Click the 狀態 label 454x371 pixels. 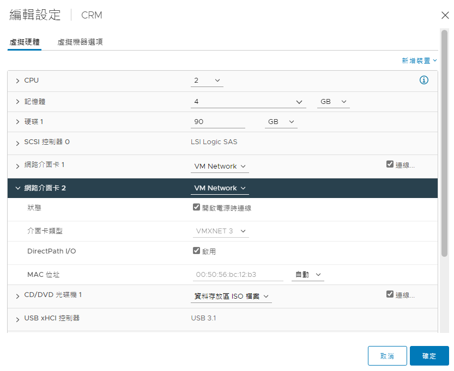(34, 208)
